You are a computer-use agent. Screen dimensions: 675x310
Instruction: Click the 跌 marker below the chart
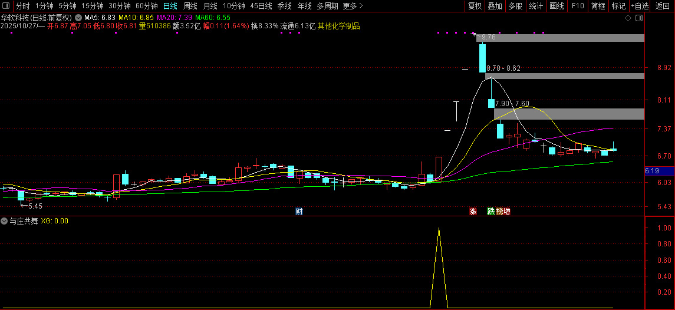click(490, 212)
